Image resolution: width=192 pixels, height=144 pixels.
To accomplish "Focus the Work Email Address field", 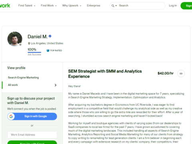I will [x=32, y=135].
